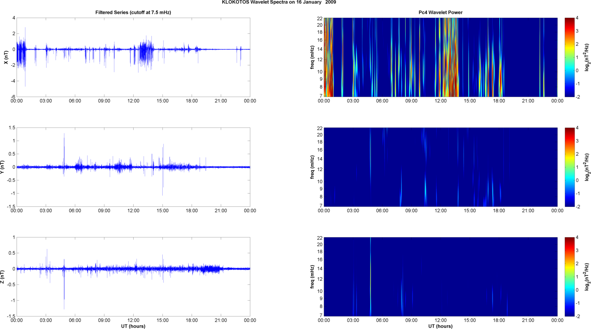Select the Pc4 Wavelet Power title
Viewport: 591px width, 329px height.
[x=440, y=12]
